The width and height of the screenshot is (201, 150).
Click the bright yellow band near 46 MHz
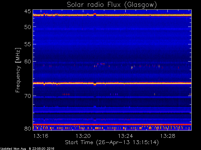(112, 15)
